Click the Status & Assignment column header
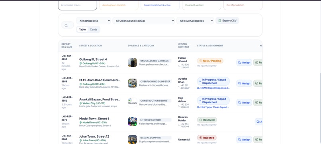Viewport: 321px width, 144px height. pos(210,46)
